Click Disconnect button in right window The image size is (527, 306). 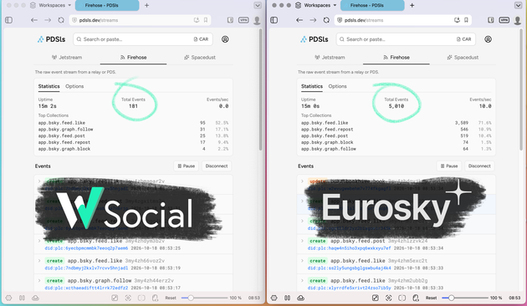pyautogui.click(x=479, y=166)
